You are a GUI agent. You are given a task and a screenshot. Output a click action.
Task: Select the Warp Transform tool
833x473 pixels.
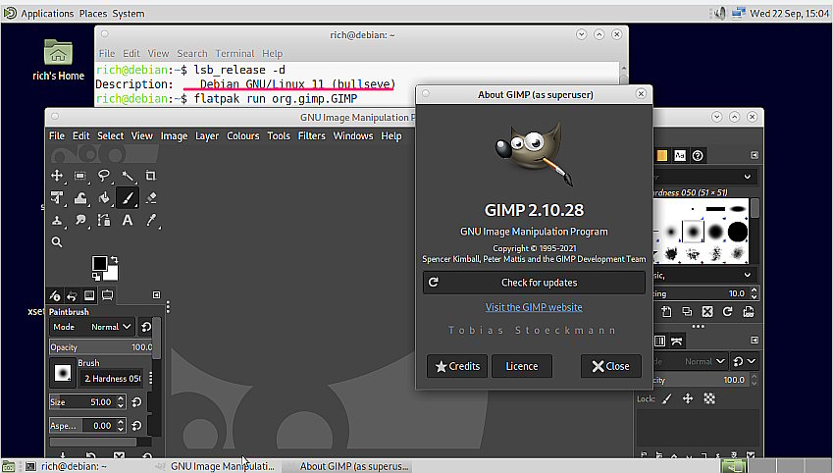[80, 197]
